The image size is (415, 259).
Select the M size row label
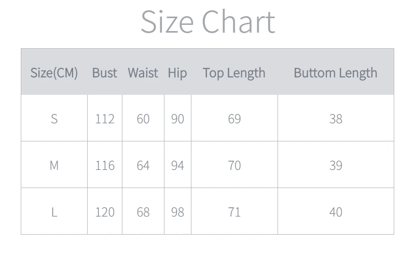54,165
